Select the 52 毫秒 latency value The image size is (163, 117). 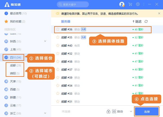138,78
